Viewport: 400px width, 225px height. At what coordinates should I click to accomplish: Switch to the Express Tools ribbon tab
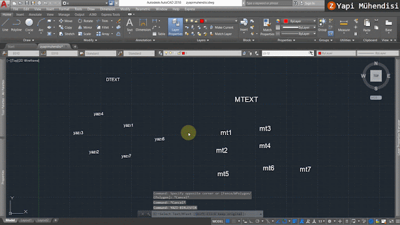(111, 14)
